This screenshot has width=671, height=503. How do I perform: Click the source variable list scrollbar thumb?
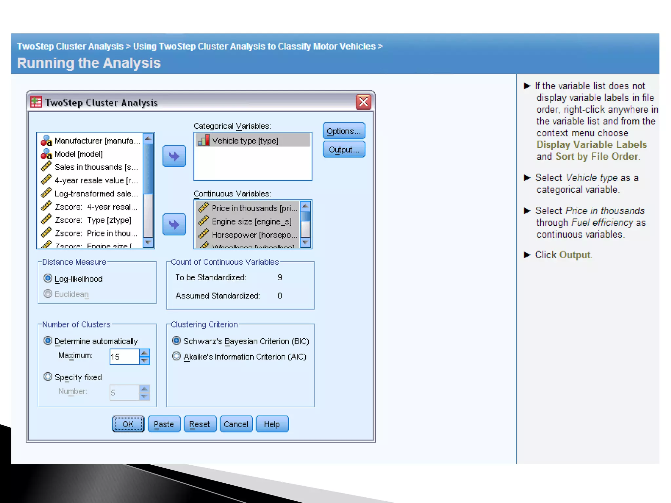(x=148, y=169)
